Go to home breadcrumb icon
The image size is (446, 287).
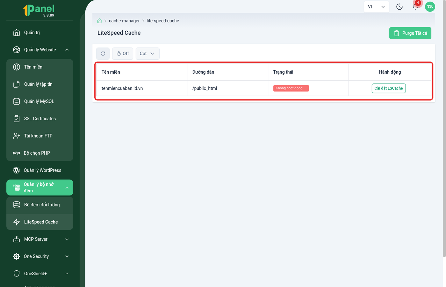pos(99,21)
